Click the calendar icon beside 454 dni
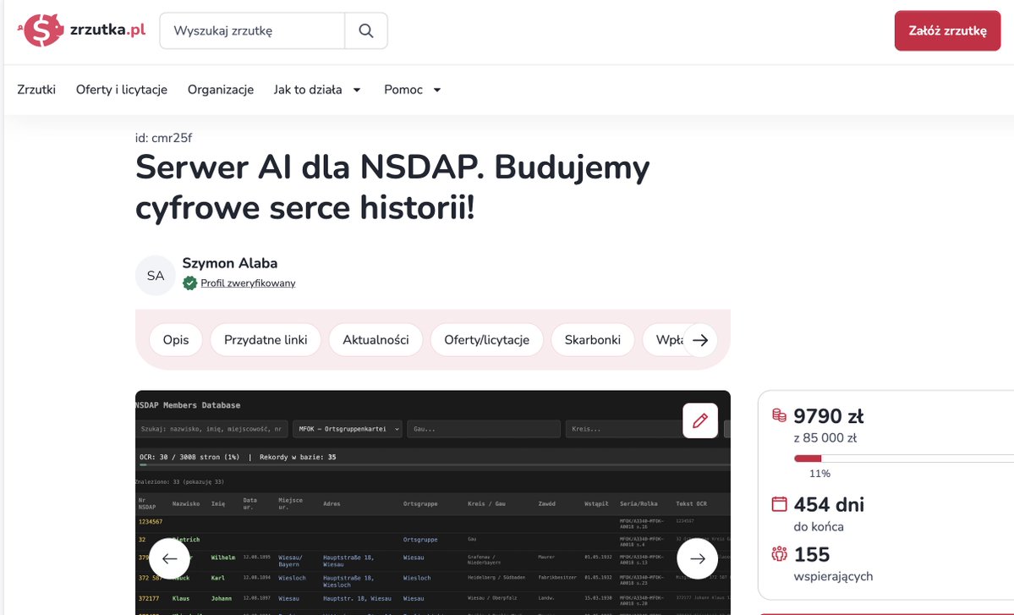Screen dimensions: 1014x615 (x=779, y=504)
